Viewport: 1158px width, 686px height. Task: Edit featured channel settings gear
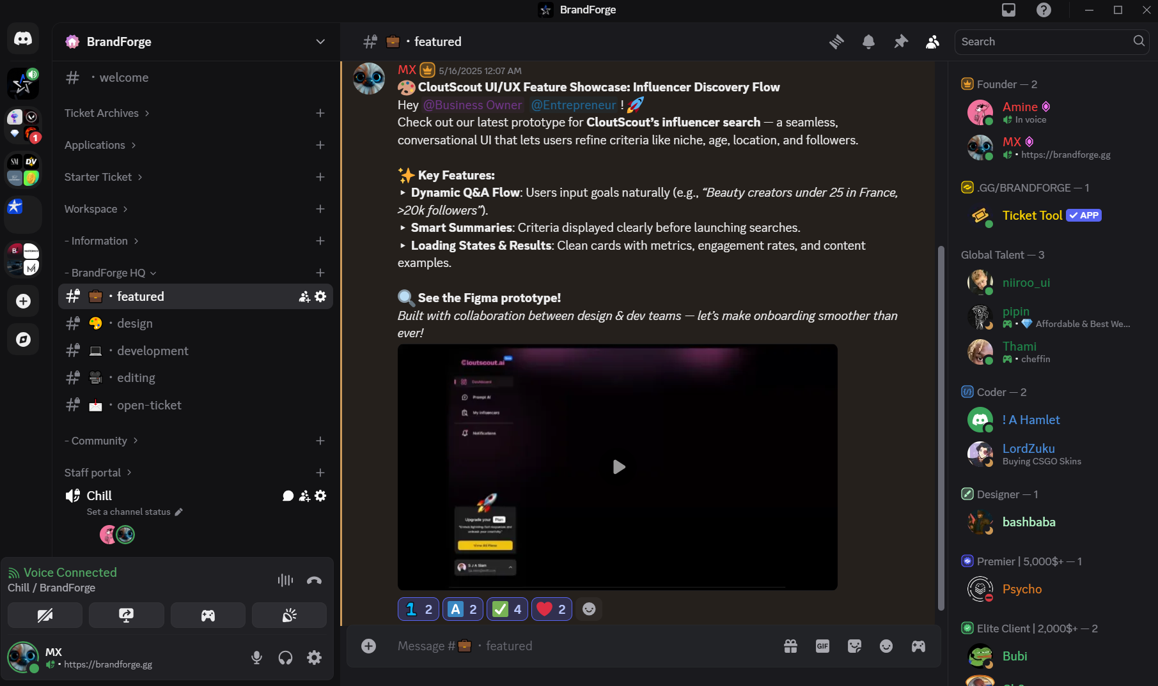tap(320, 296)
